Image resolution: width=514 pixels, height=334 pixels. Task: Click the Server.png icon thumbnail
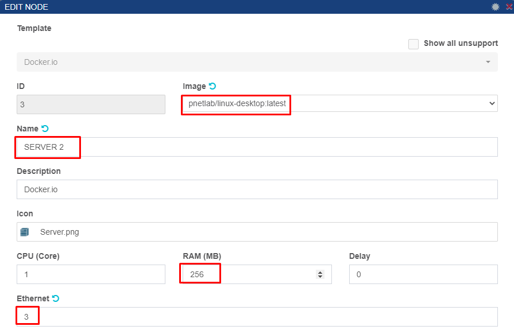tap(25, 232)
